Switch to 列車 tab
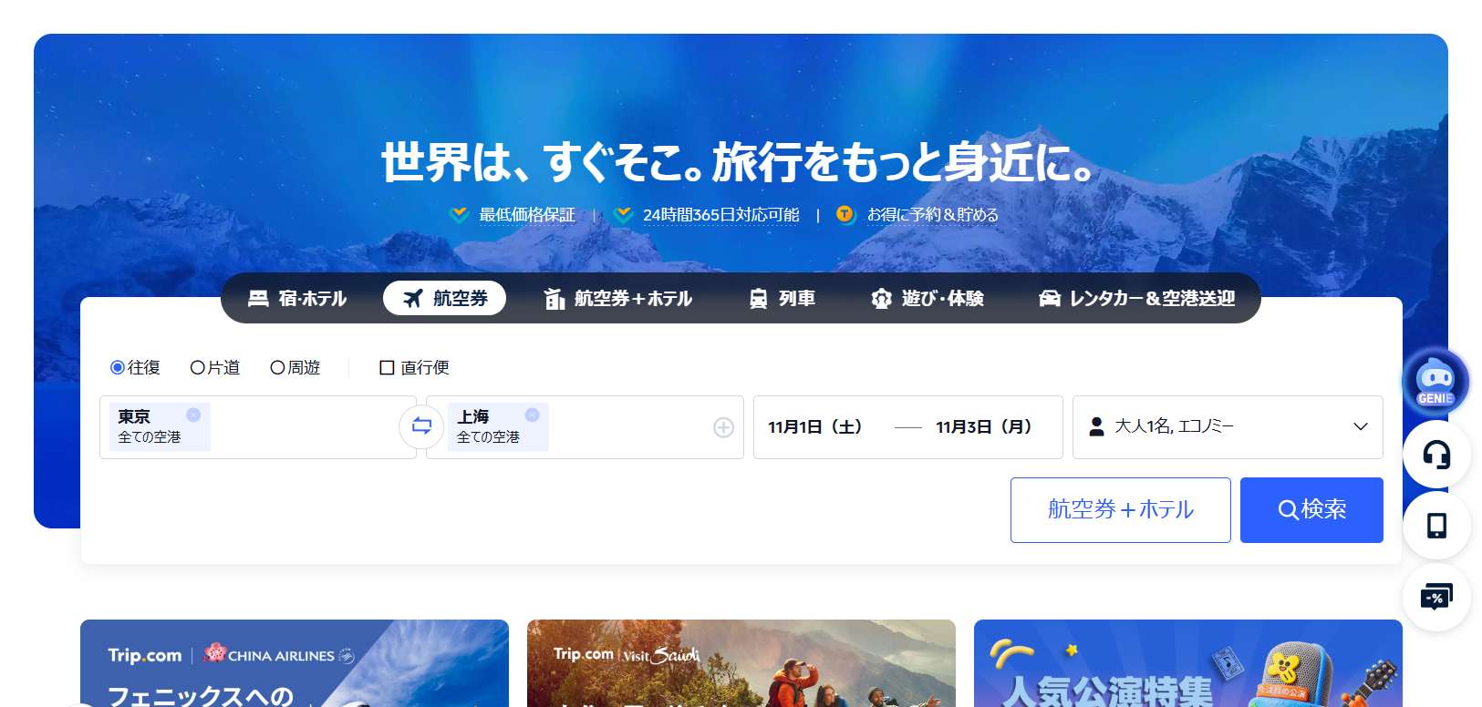The height and width of the screenshot is (707, 1482). click(782, 298)
